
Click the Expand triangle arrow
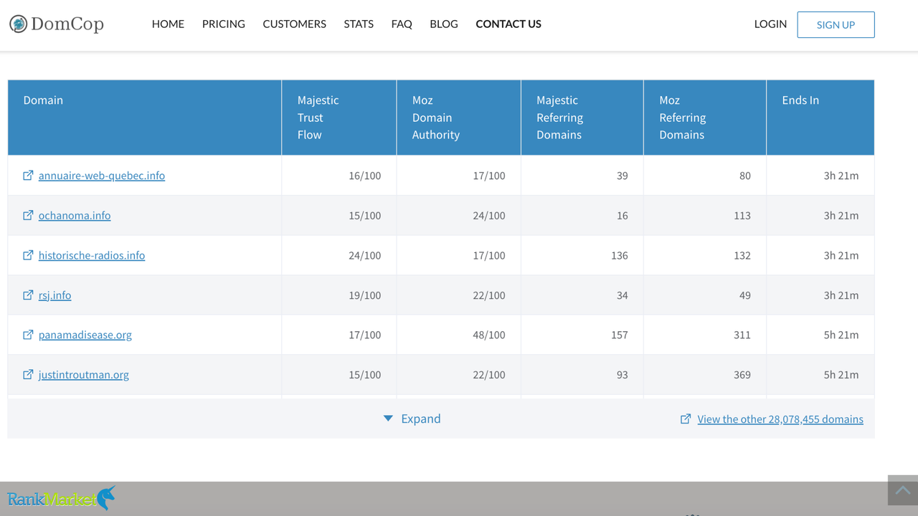tap(388, 419)
